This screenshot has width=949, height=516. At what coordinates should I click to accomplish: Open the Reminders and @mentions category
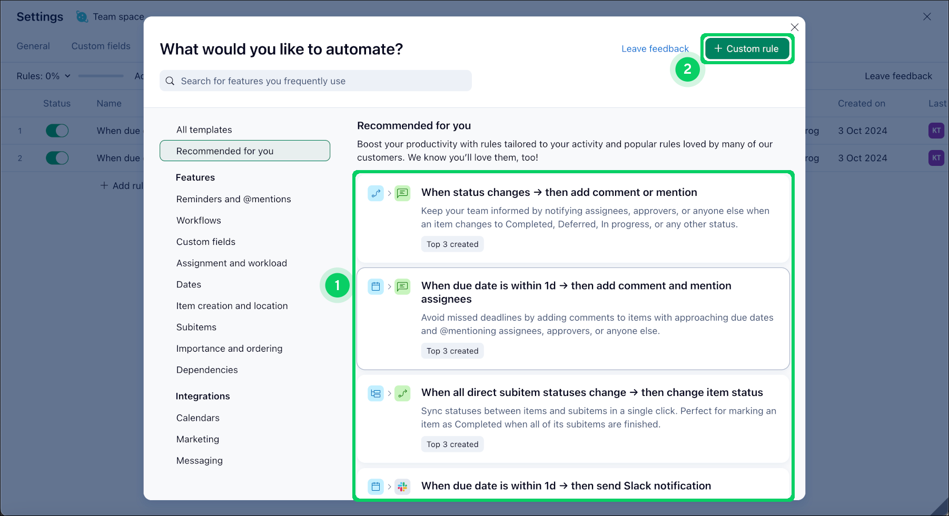point(233,199)
